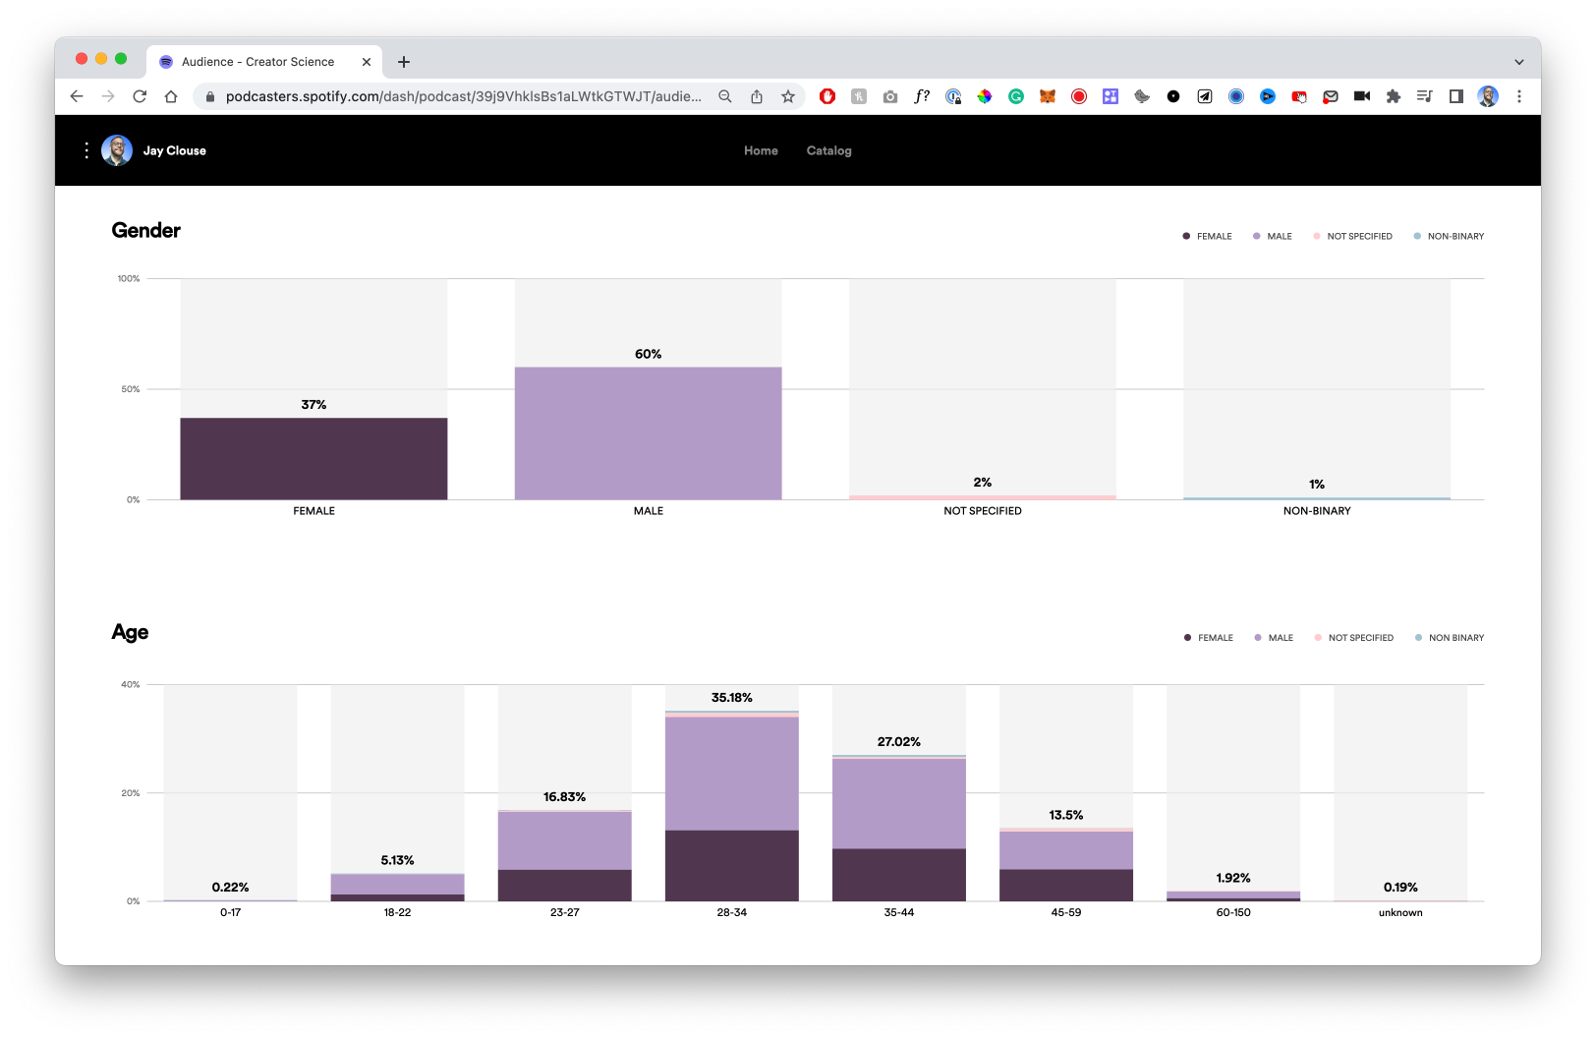Open the color wheel extension

(x=985, y=96)
